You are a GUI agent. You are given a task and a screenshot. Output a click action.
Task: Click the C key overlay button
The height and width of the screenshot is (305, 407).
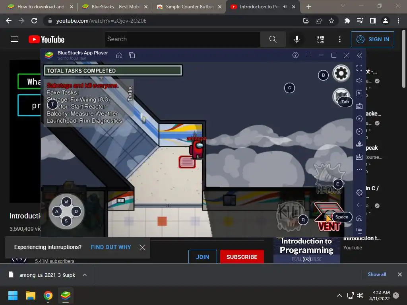click(x=289, y=88)
